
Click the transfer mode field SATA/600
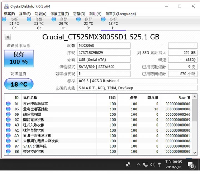(x=104, y=67)
